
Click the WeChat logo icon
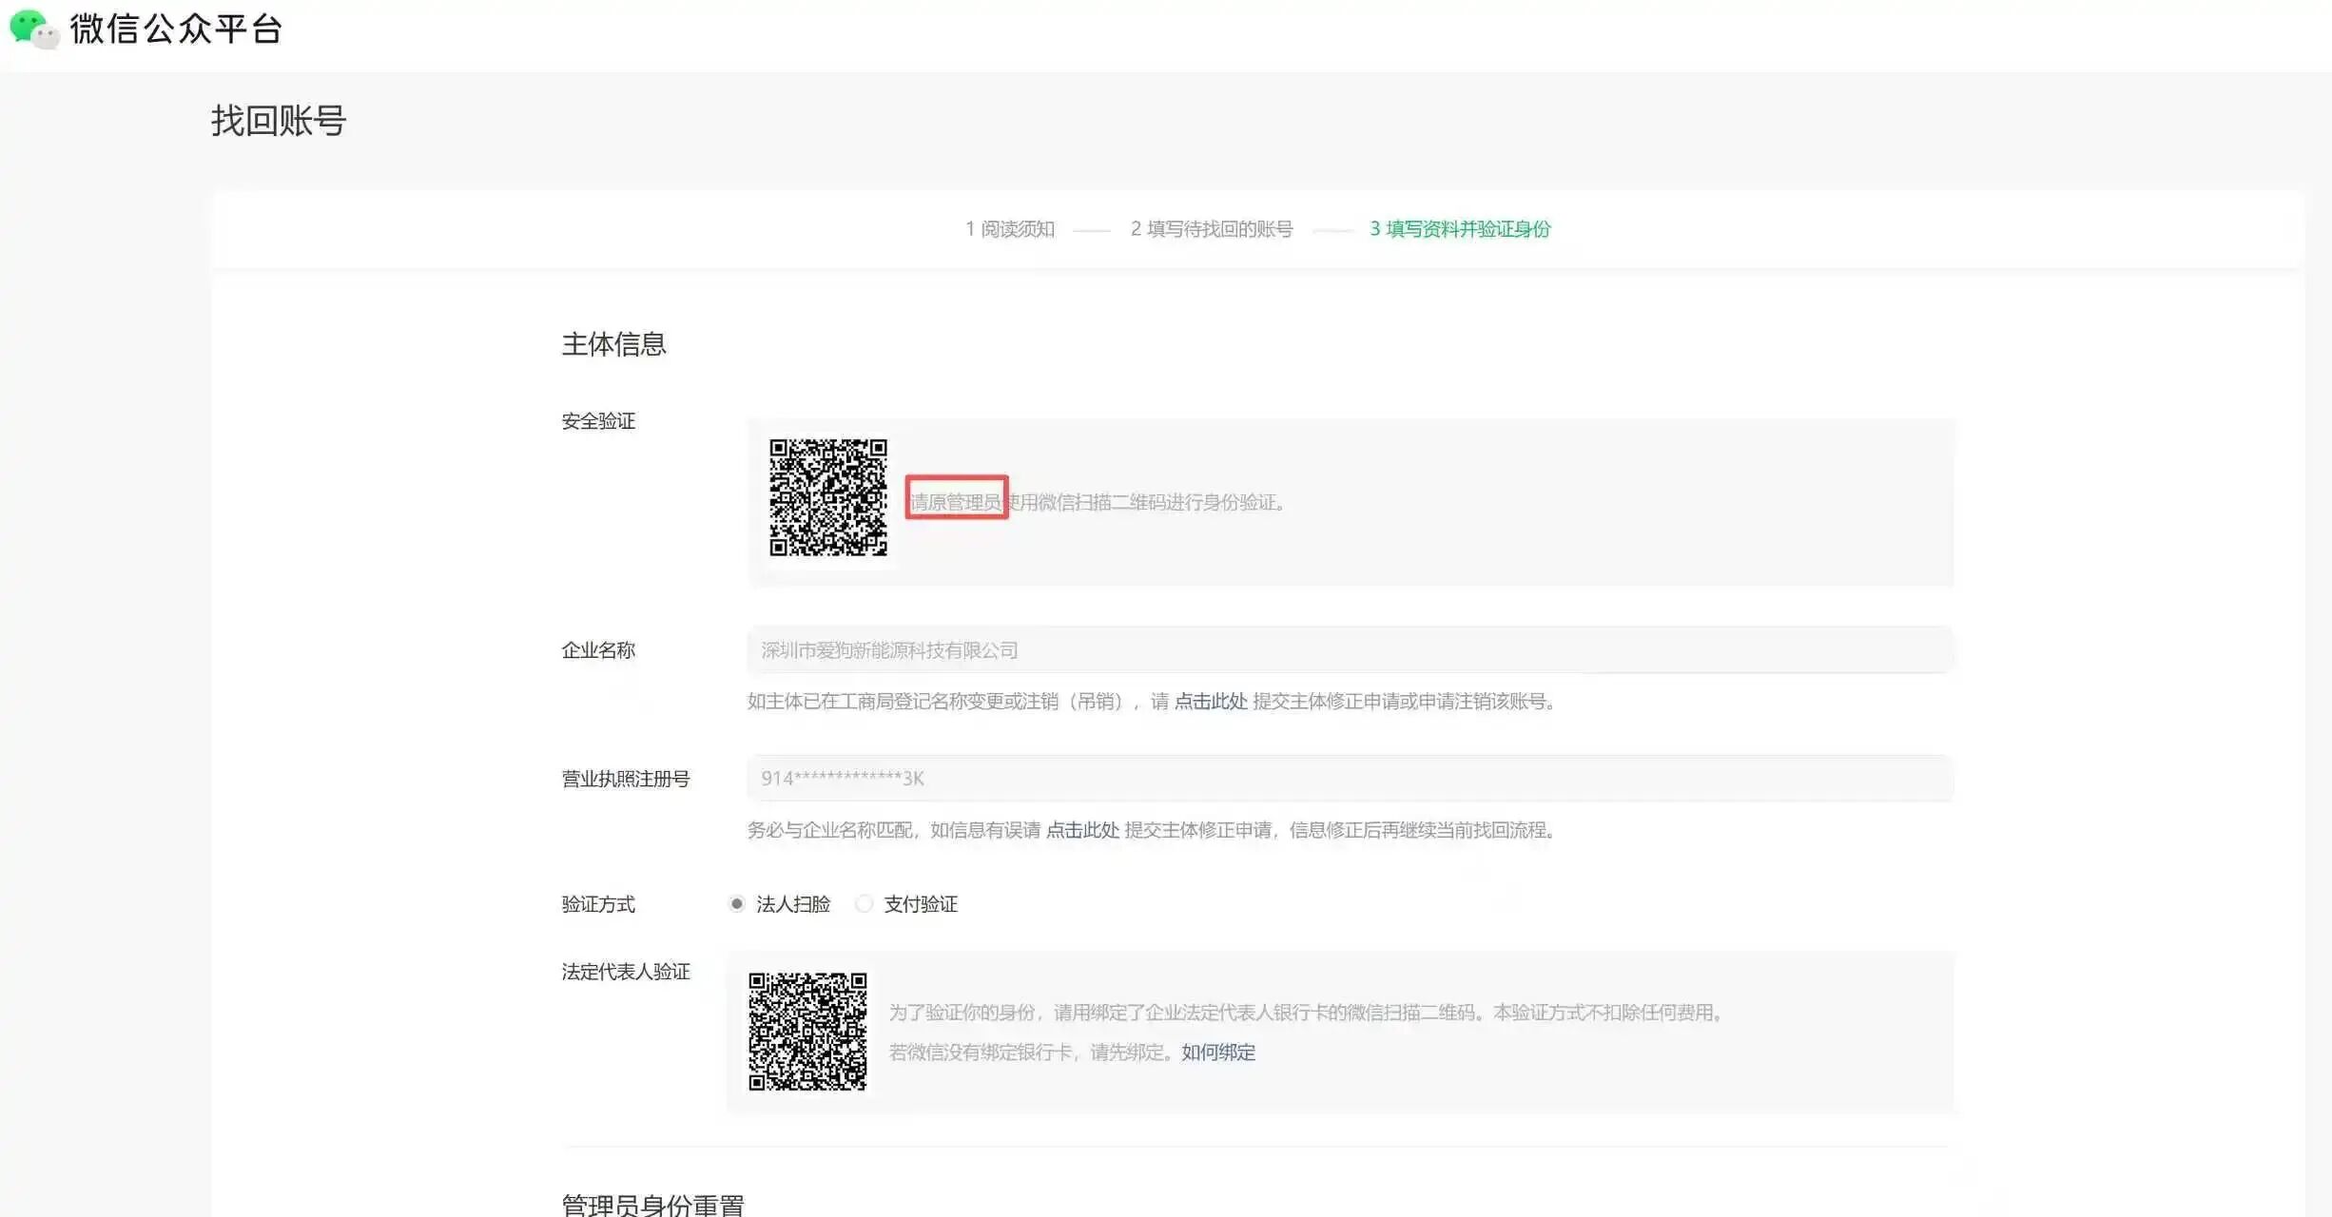click(x=34, y=29)
